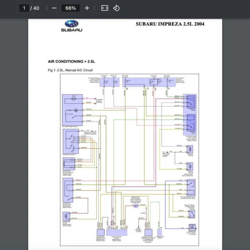Click the zoom in plus button
Screen dimensions: 250x250
(87, 8)
